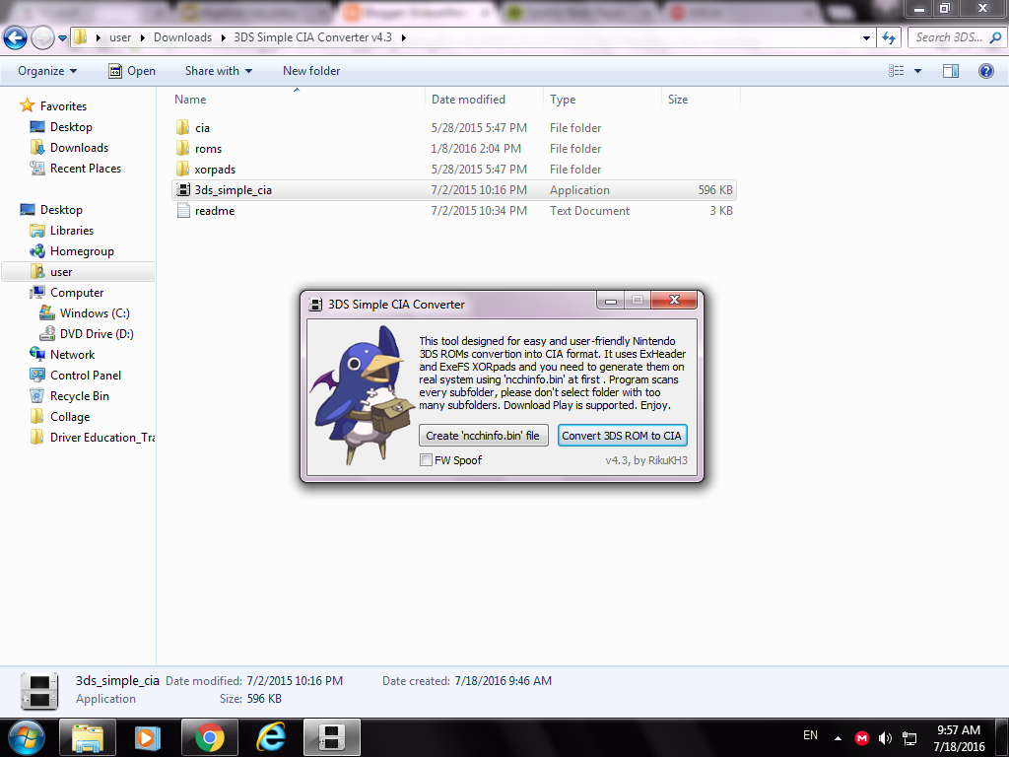
Task: Select the 3ds_simple_cia application icon
Action: pos(183,189)
